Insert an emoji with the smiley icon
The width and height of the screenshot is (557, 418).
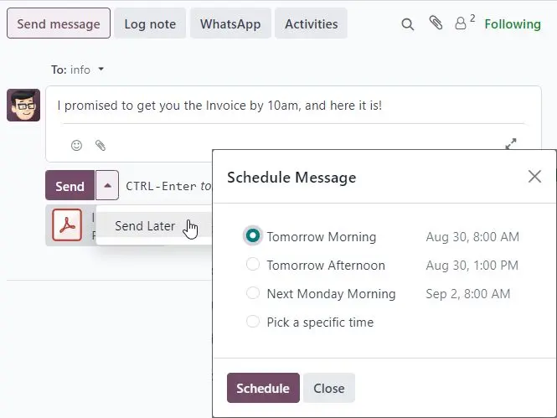[x=77, y=145]
